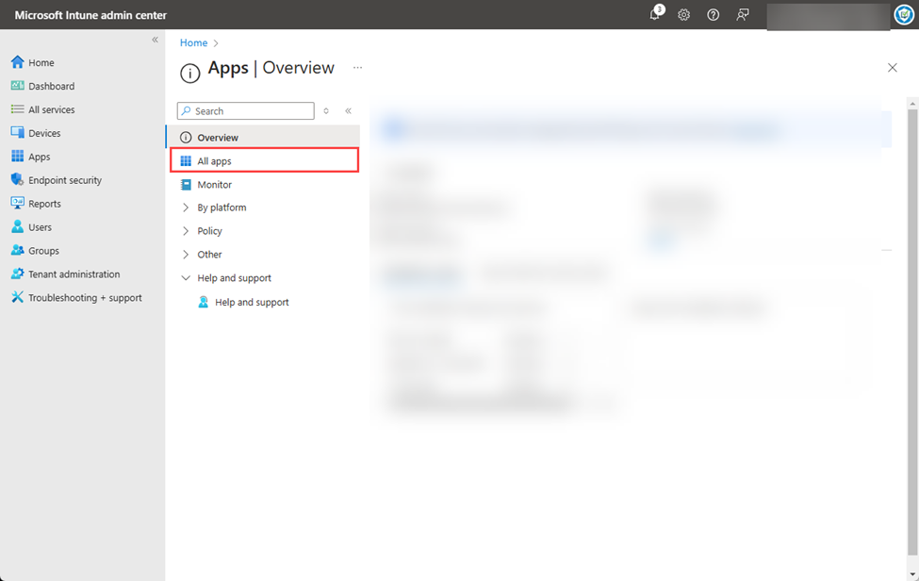Image resolution: width=919 pixels, height=581 pixels.
Task: Open the Reports section
Action: pos(41,203)
